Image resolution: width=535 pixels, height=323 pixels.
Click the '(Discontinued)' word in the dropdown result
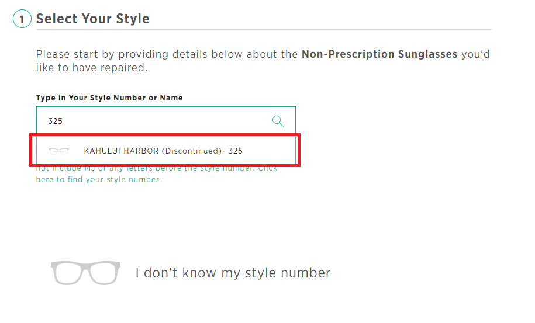[192, 151]
